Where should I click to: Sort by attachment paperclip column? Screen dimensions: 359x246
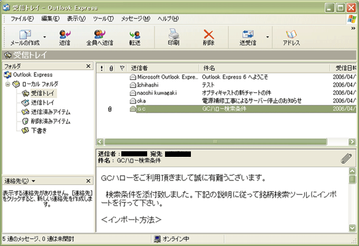(x=111, y=68)
